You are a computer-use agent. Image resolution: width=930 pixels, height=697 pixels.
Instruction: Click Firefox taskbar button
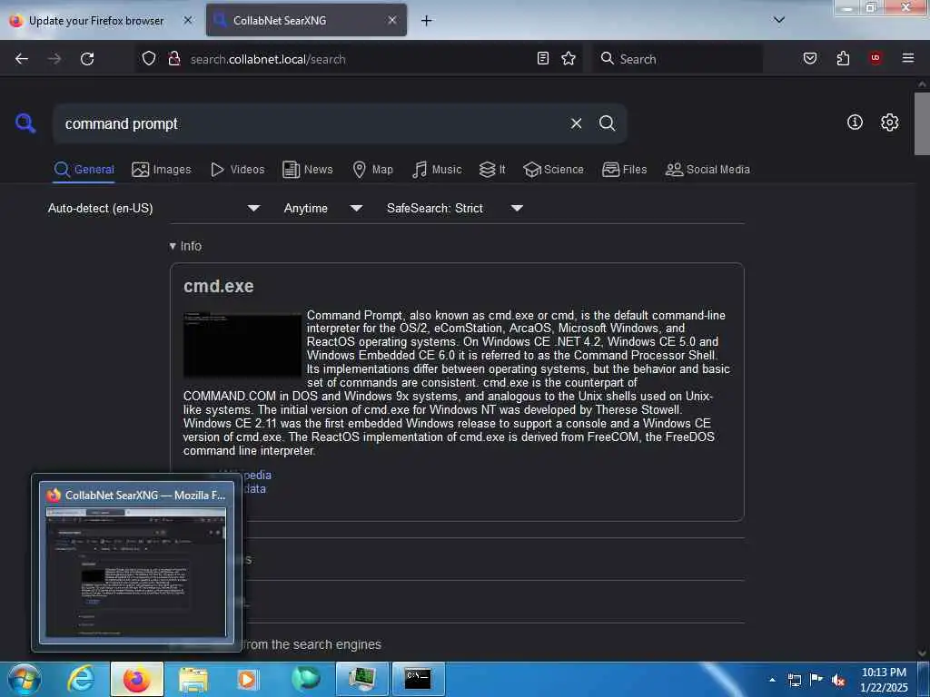tap(137, 679)
